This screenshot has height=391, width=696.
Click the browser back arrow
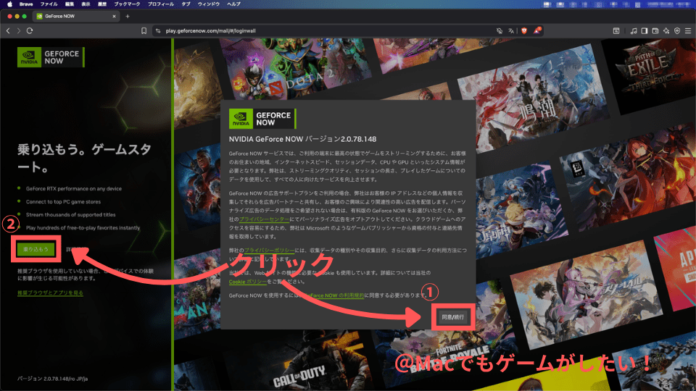tap(8, 30)
